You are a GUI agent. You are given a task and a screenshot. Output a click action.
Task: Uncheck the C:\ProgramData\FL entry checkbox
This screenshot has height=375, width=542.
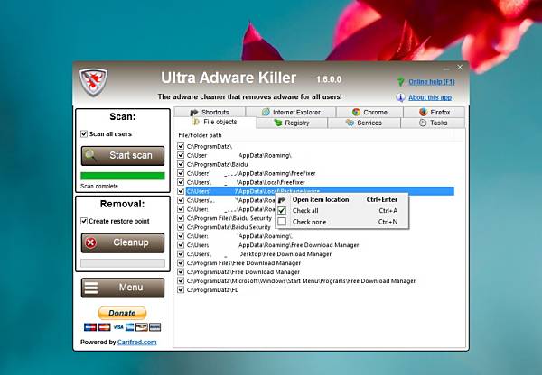[x=181, y=289]
